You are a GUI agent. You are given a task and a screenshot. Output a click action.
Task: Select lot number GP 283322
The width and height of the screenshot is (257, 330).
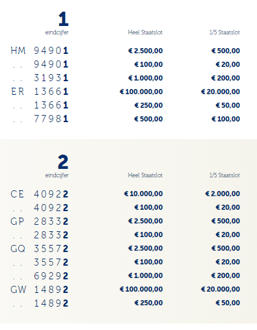pyautogui.click(x=40, y=221)
